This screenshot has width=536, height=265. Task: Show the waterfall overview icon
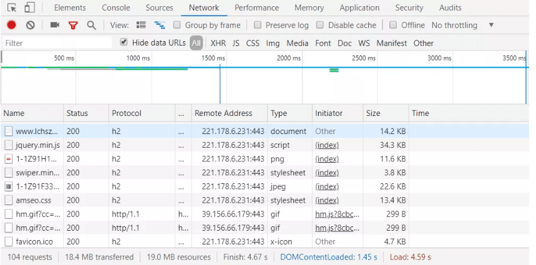pyautogui.click(x=160, y=25)
